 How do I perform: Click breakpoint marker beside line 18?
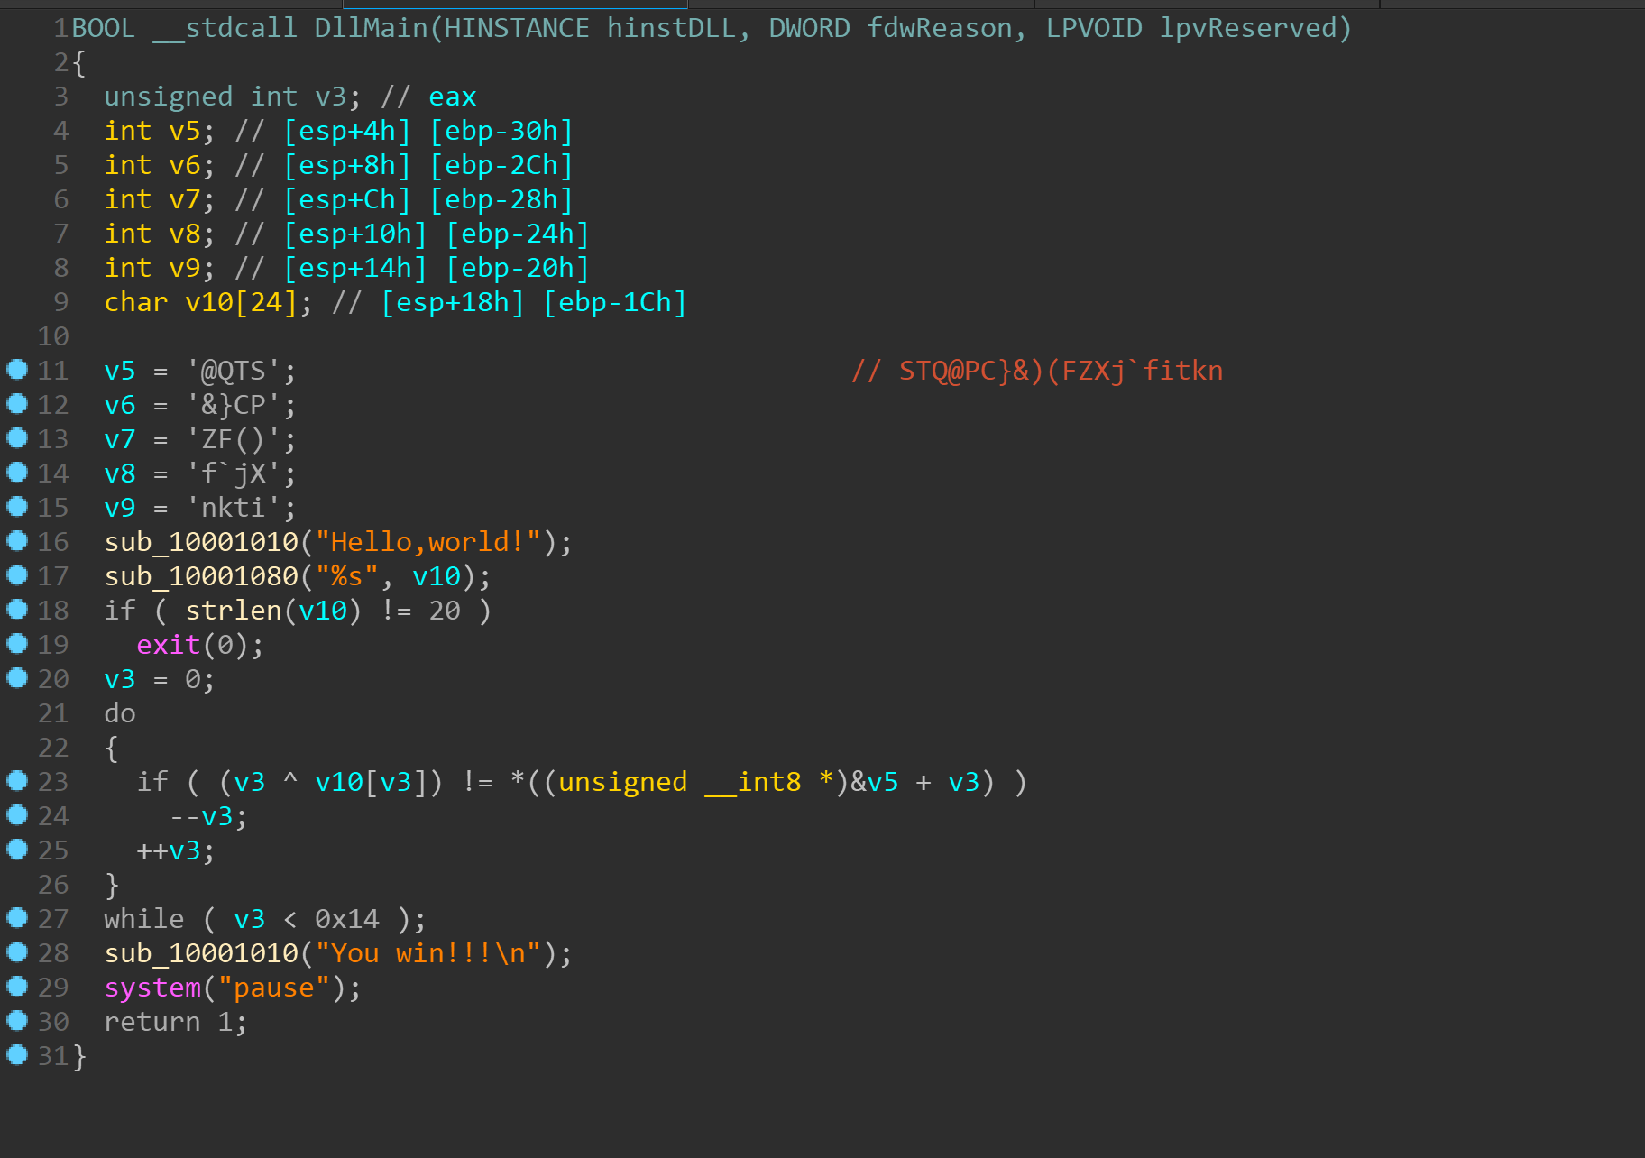pyautogui.click(x=17, y=609)
